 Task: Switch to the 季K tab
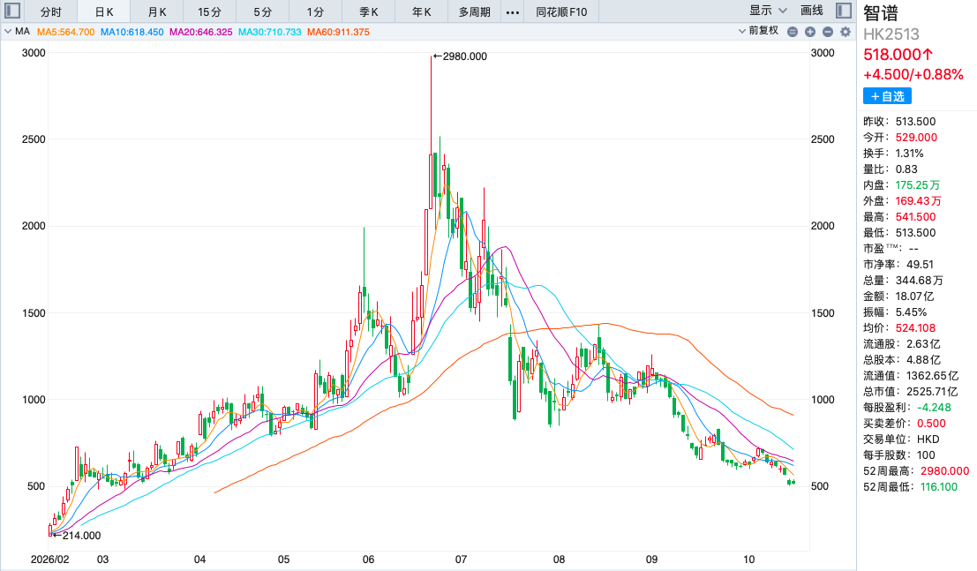coord(369,11)
